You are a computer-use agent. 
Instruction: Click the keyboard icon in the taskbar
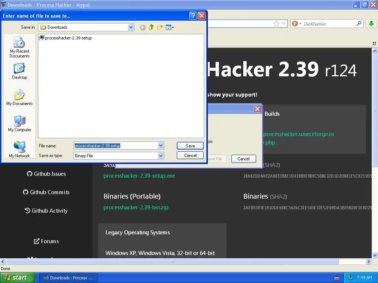[337, 278]
